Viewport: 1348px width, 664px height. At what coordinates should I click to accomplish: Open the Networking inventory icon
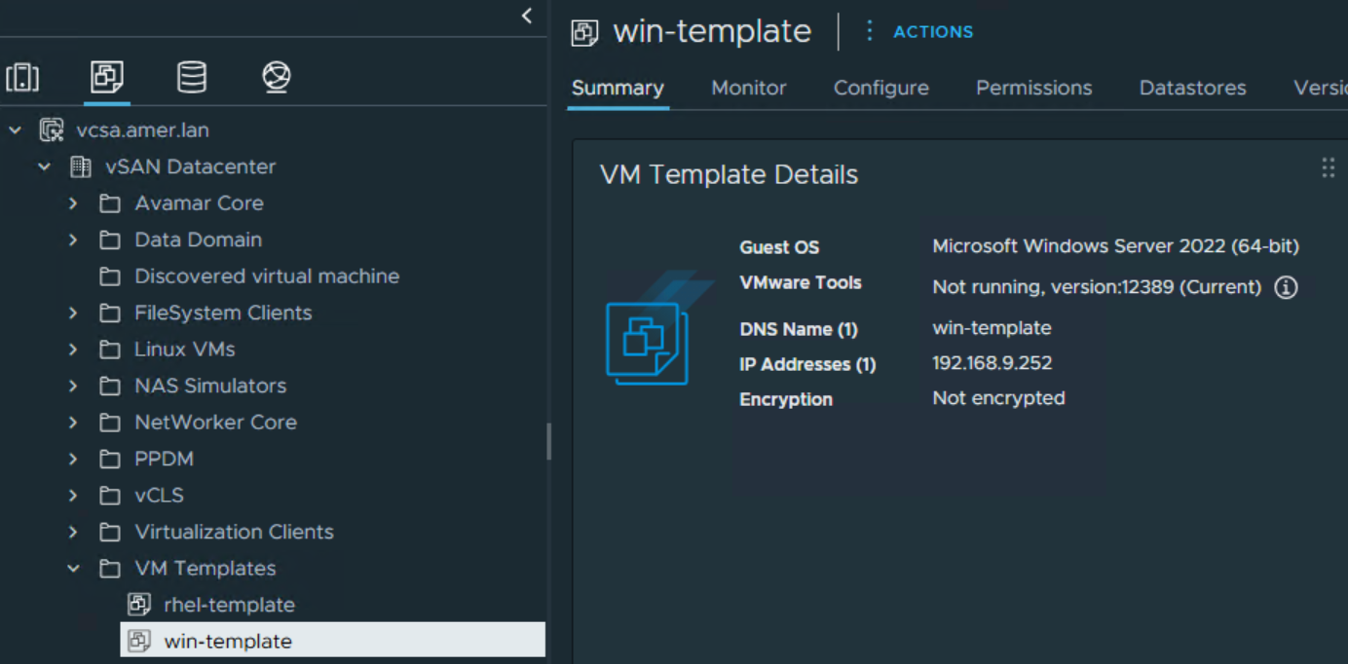(x=276, y=77)
